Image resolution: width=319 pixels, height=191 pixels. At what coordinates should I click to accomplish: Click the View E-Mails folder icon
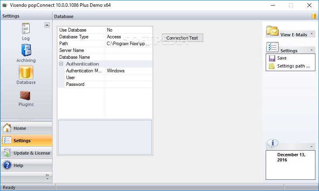click(273, 31)
